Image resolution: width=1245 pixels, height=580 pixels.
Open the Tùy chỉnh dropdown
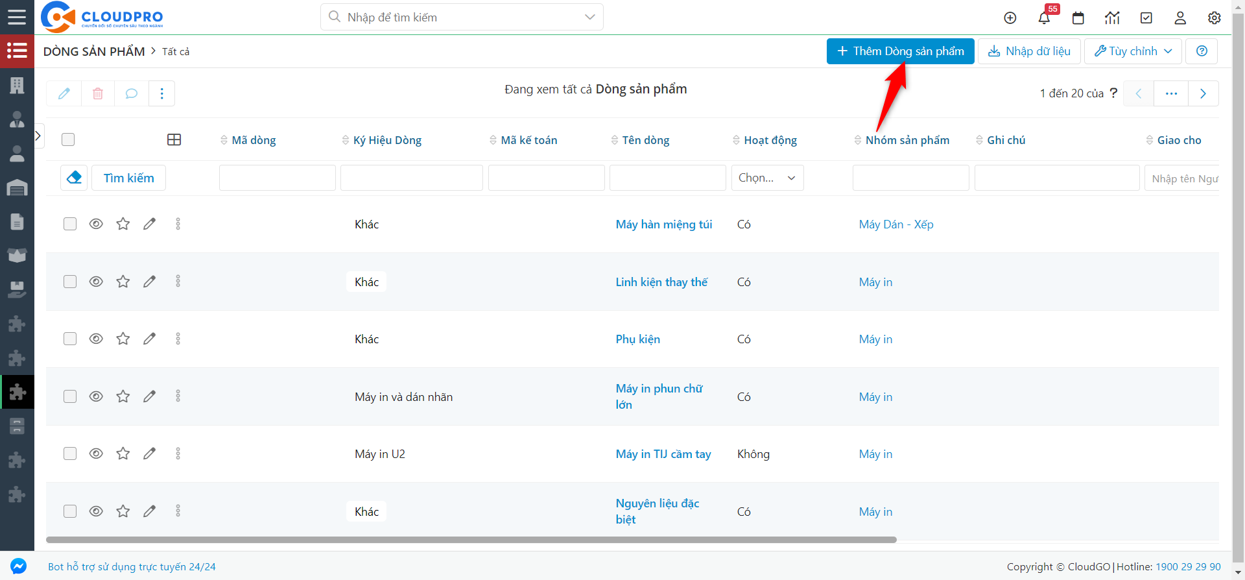tap(1133, 51)
